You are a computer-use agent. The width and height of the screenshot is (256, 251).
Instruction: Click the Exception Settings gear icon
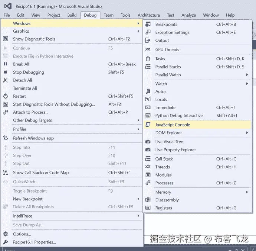pyautogui.click(x=148, y=32)
